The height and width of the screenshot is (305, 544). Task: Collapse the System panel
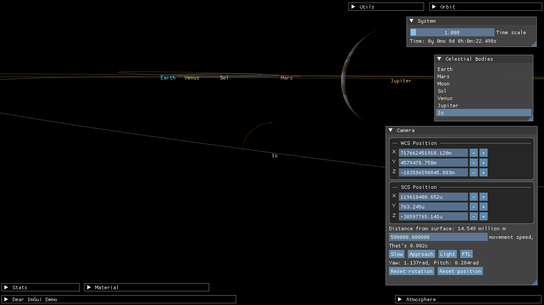point(412,21)
